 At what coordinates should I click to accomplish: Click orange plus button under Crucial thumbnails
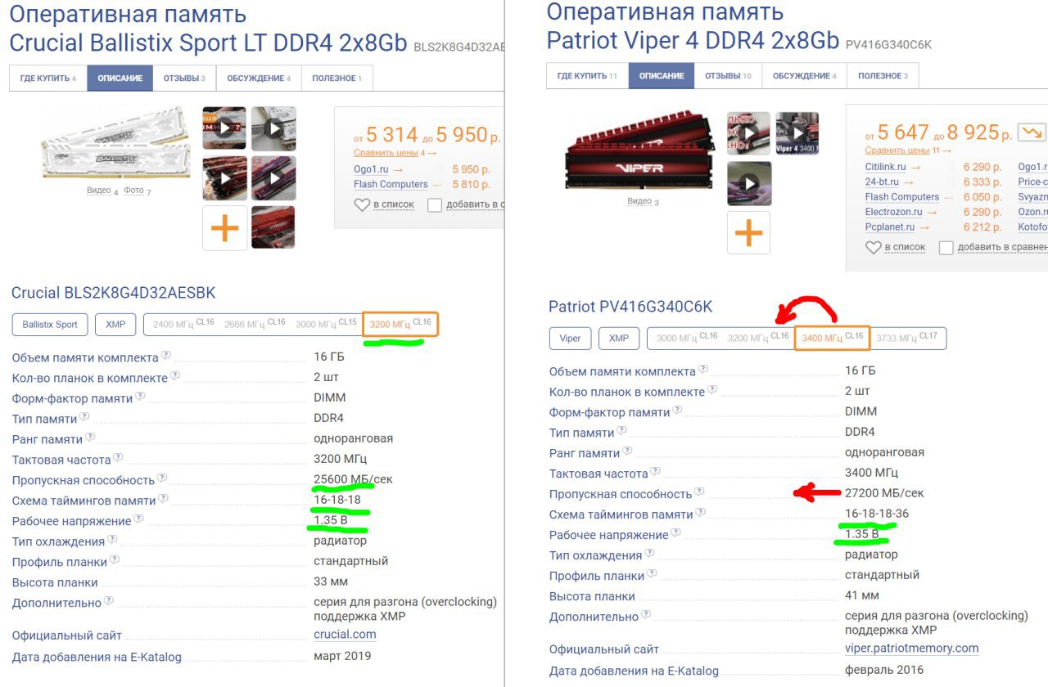tap(225, 228)
